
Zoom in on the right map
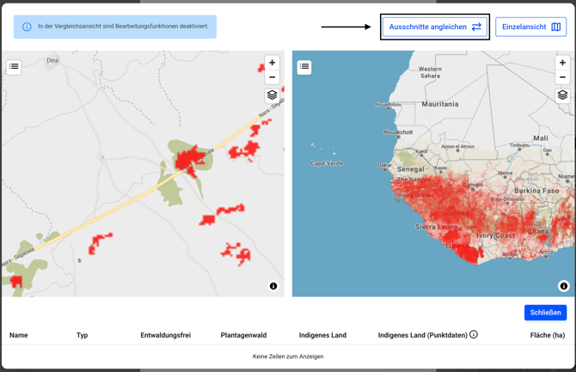tap(562, 63)
